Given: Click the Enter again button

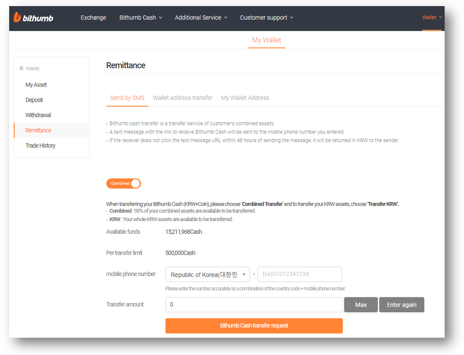Looking at the screenshot, I should [x=402, y=305].
